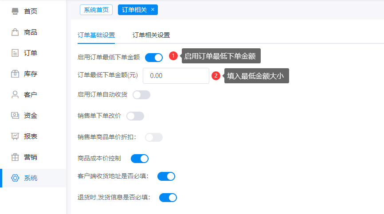Select the 订单基础设置 tab

(96, 35)
